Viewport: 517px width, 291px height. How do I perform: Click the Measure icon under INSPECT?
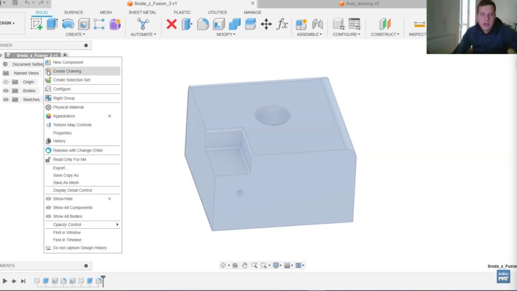[419, 24]
